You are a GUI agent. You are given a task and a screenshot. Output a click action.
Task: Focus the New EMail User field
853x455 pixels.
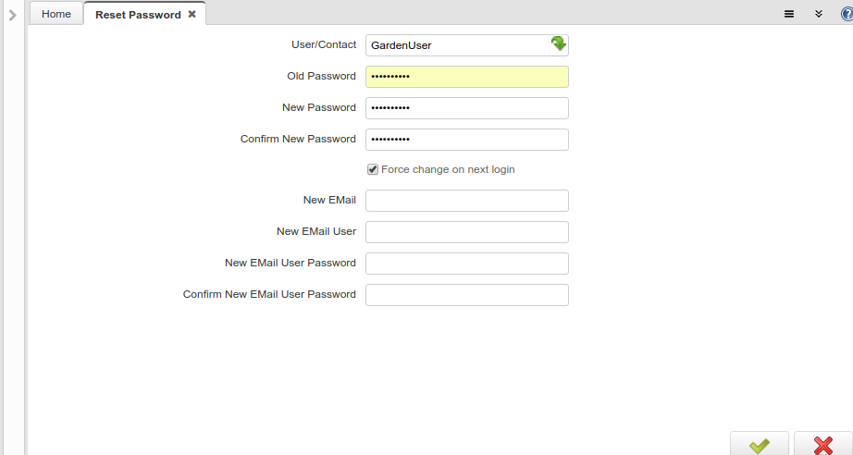point(466,232)
